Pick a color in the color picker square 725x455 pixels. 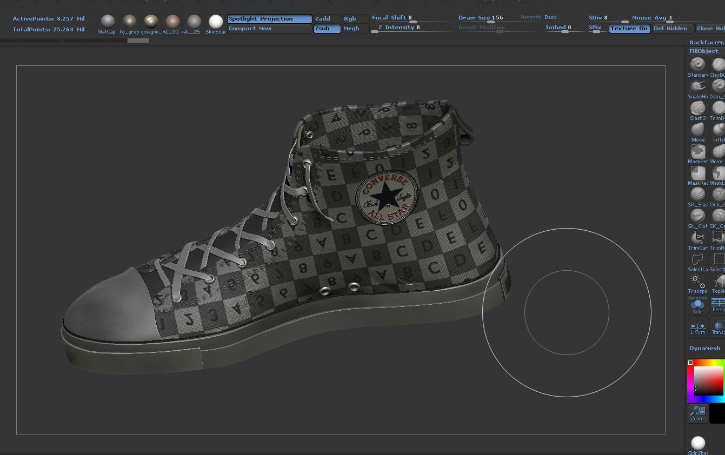[x=708, y=382]
